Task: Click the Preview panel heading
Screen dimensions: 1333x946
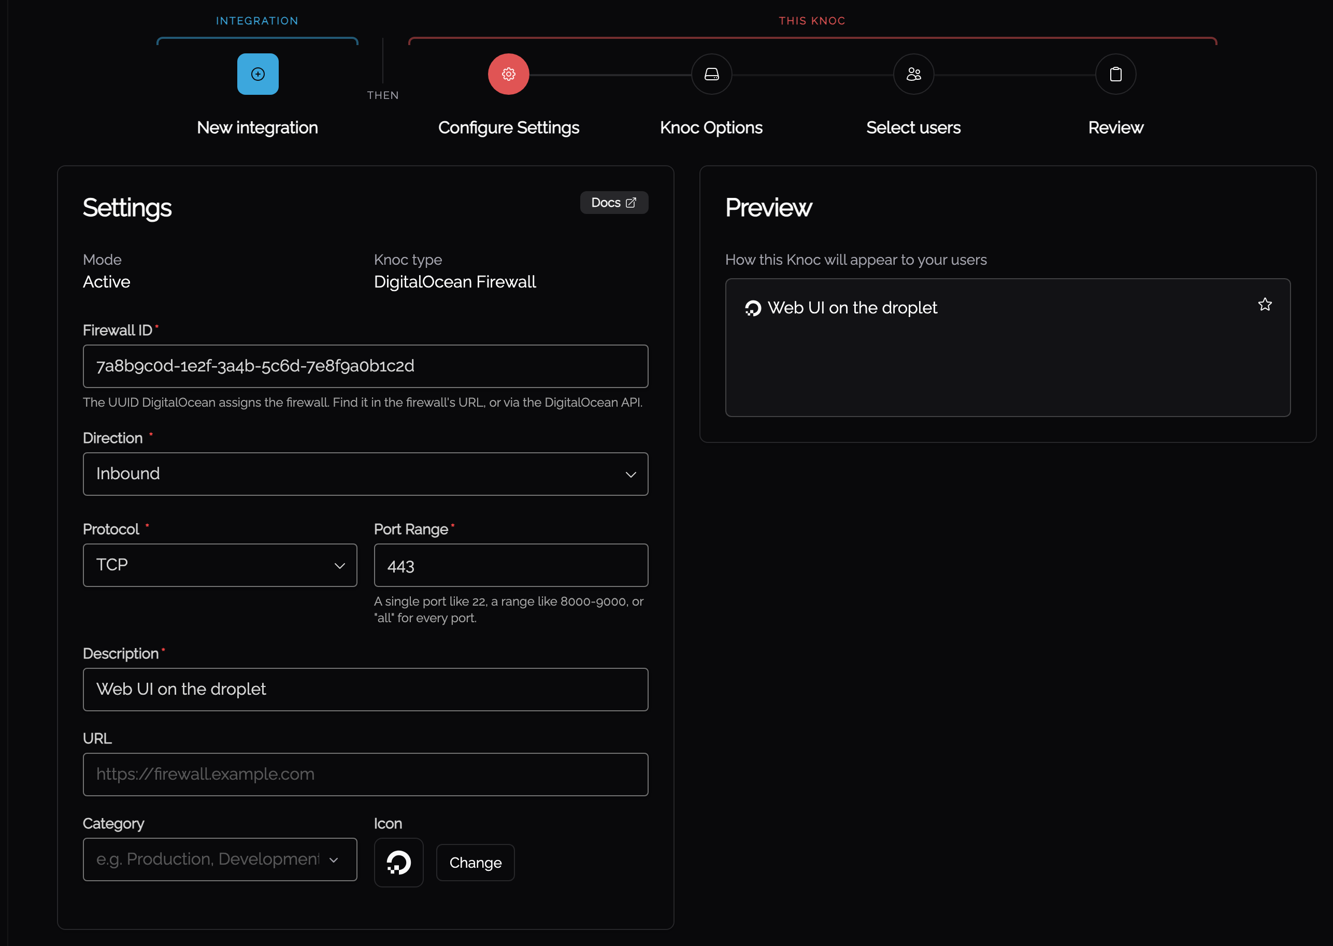Action: pos(768,208)
